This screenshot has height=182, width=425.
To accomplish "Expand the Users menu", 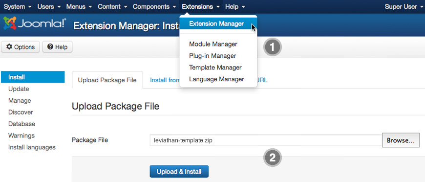I will (x=49, y=6).
